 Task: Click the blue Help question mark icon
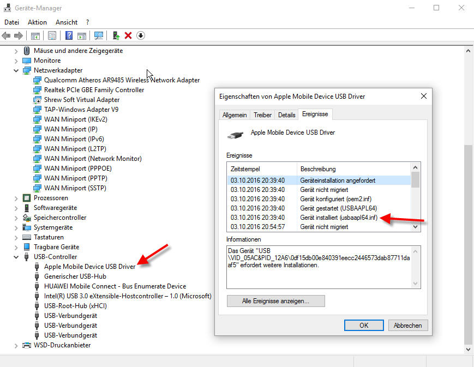tap(69, 35)
